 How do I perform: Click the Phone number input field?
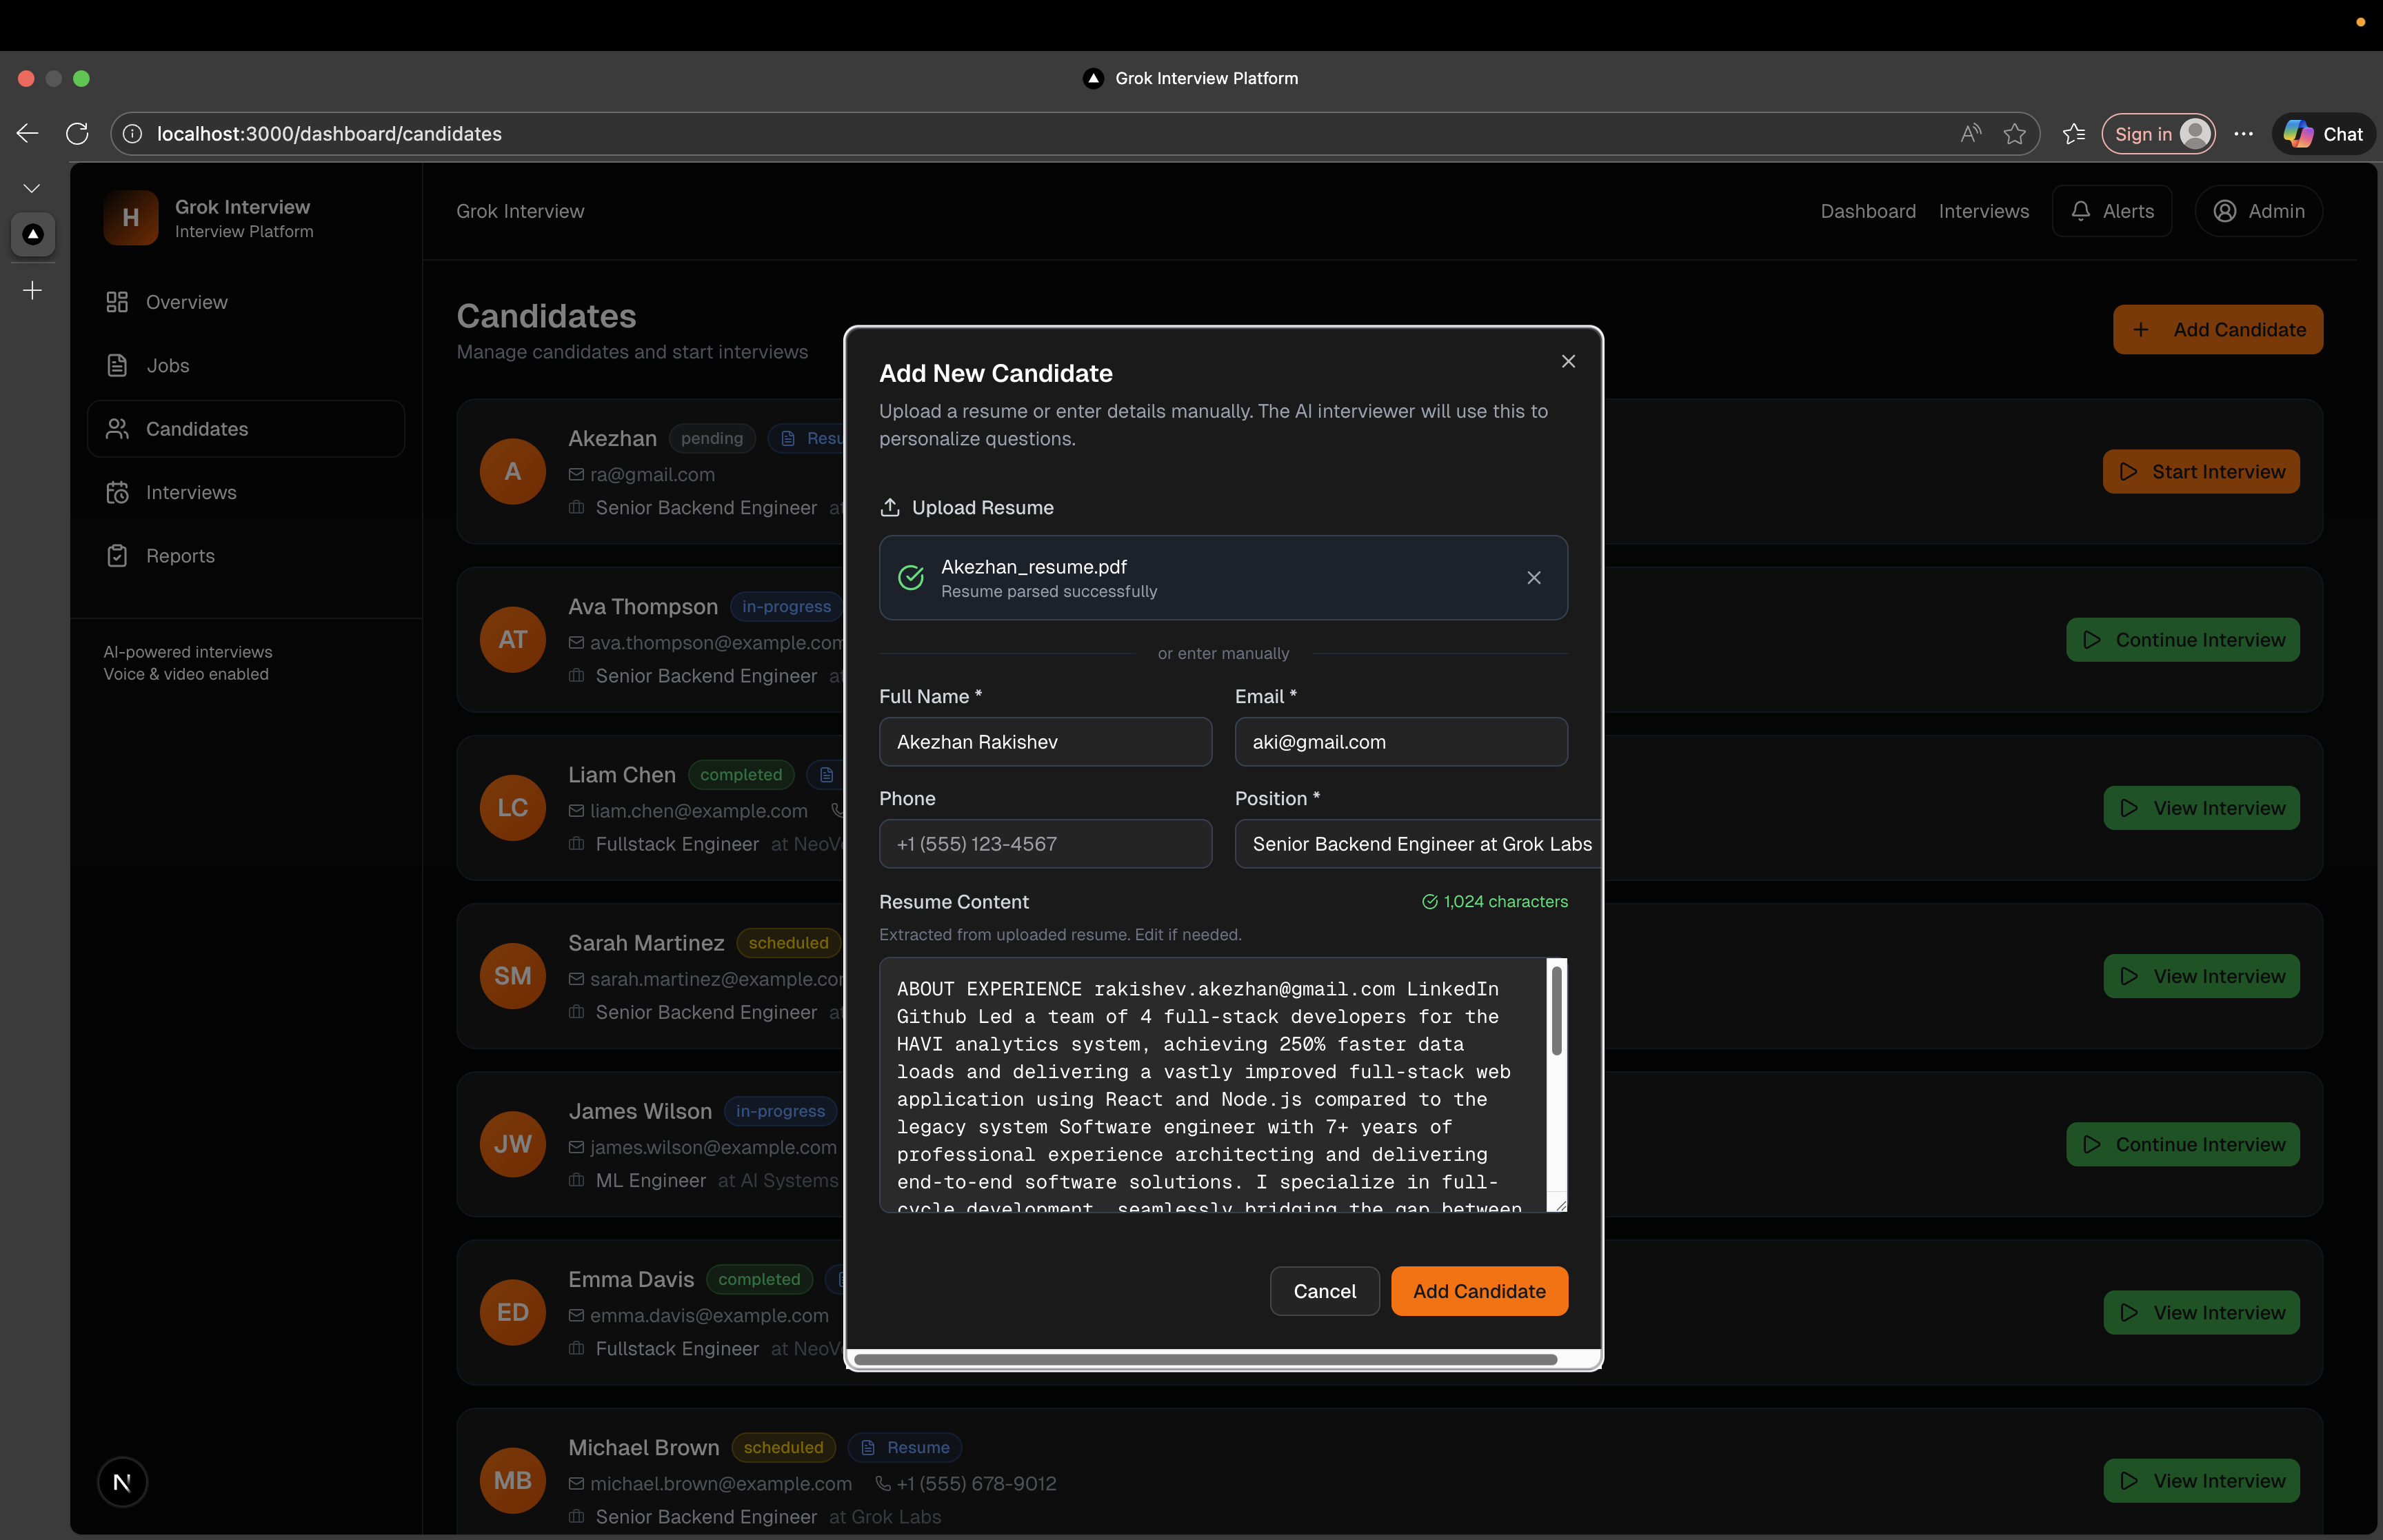pos(1045,844)
